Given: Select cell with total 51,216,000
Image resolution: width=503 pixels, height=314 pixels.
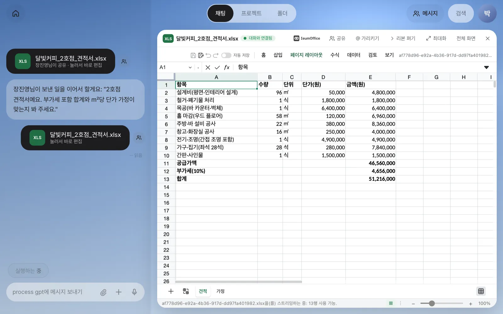Looking at the screenshot, I should 371,179.
